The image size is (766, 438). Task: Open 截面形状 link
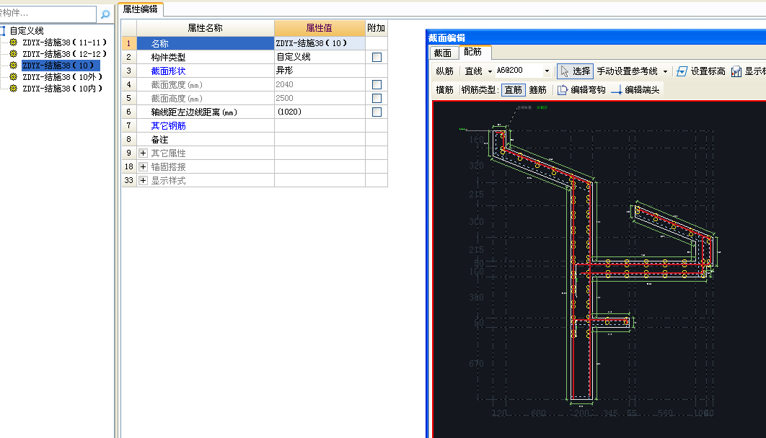click(x=168, y=71)
